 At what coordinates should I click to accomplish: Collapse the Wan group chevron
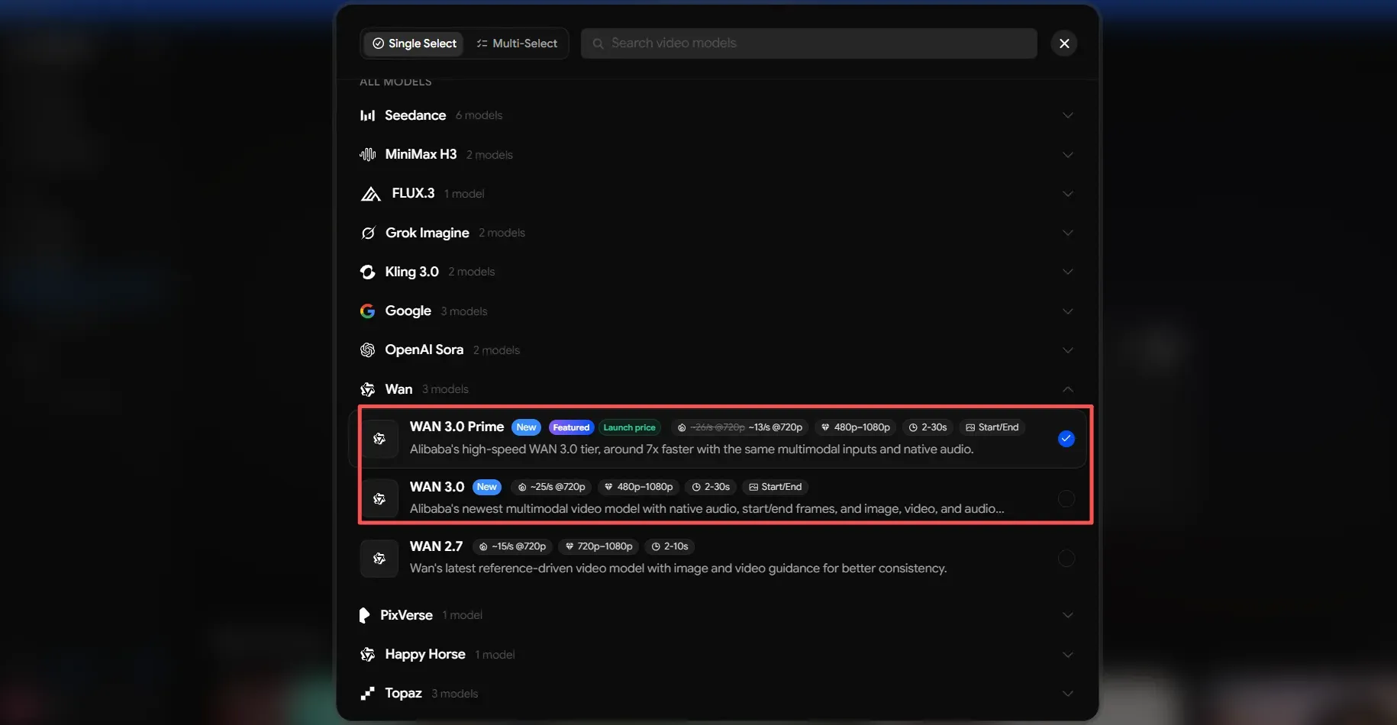1068,389
